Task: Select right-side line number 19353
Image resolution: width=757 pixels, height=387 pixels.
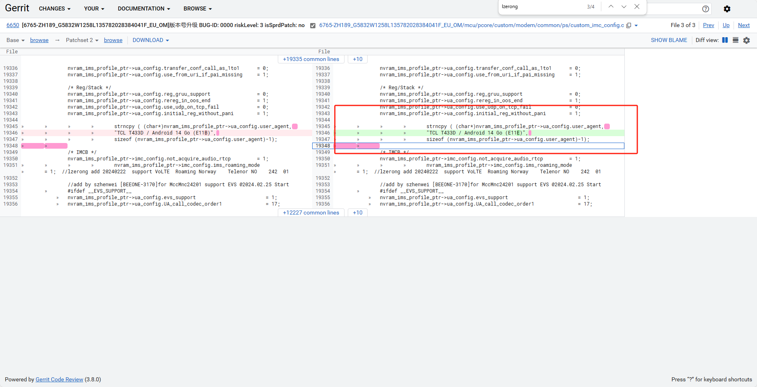Action: [323, 185]
